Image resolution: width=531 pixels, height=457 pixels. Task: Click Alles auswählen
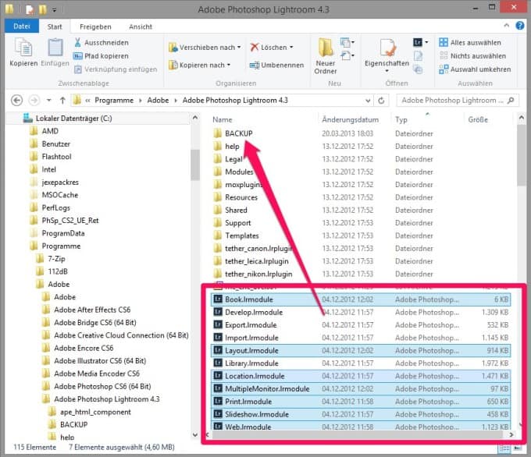tap(470, 43)
